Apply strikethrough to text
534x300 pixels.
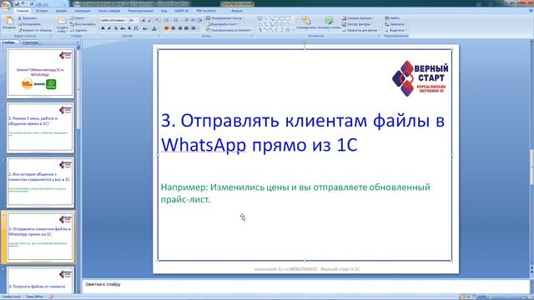point(123,28)
